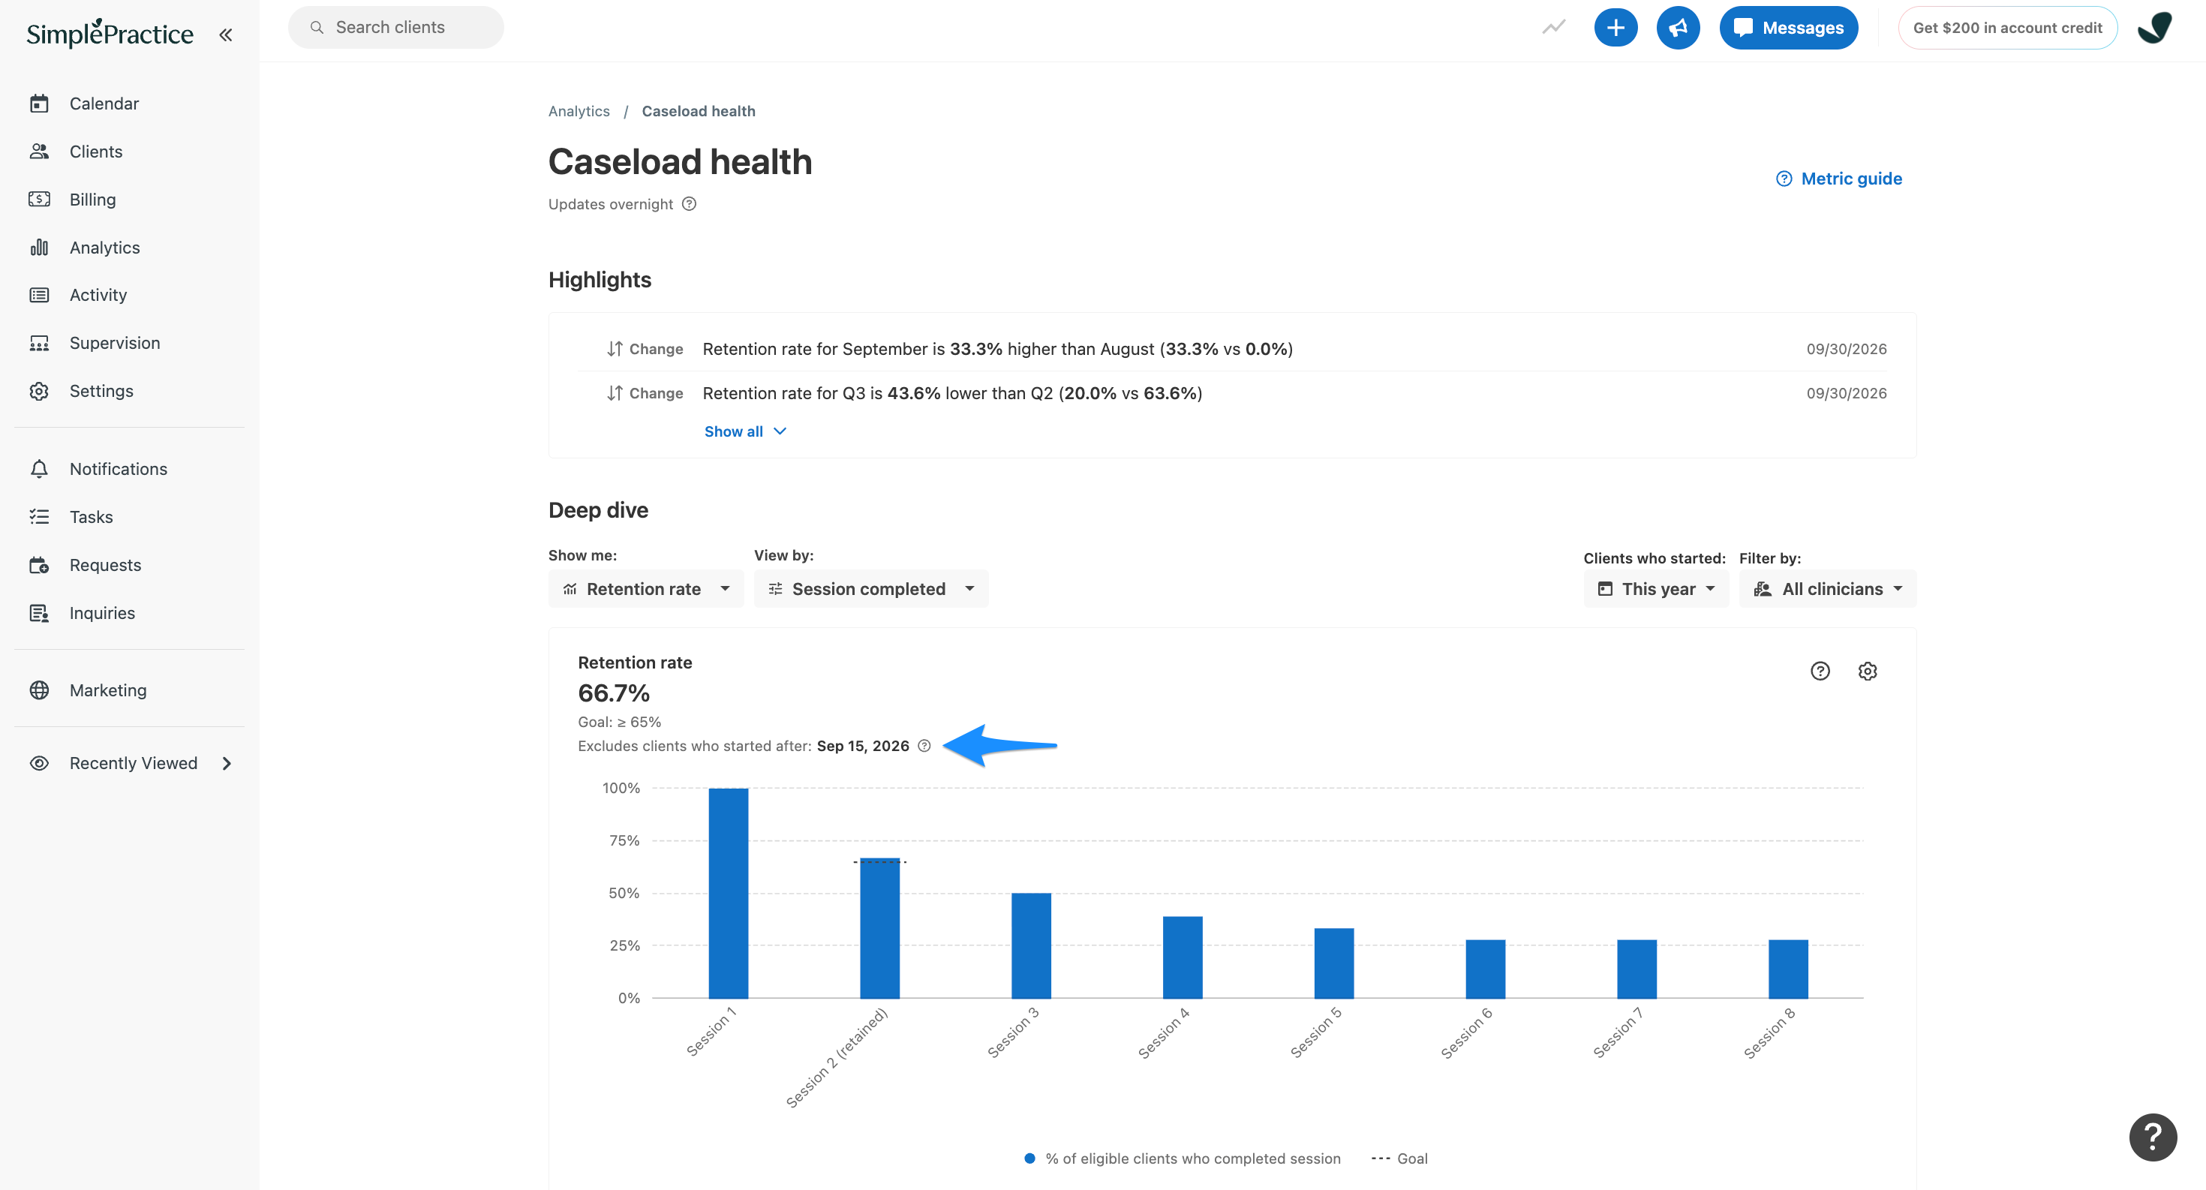Open the megaphone announcements icon
This screenshot has width=2206, height=1190.
[x=1678, y=28]
